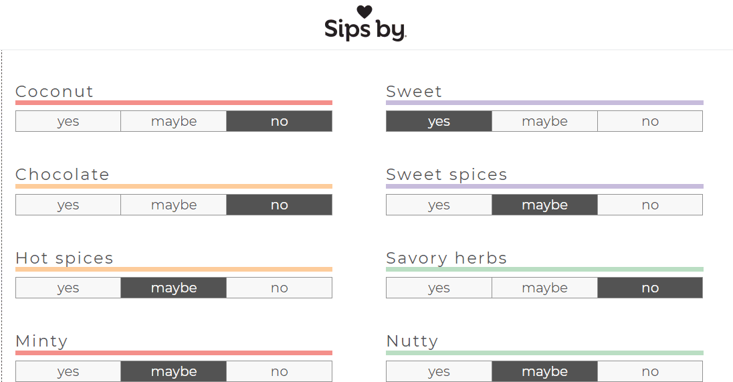Select no for Hot spices
Screen dimensions: 733x382
pos(280,288)
